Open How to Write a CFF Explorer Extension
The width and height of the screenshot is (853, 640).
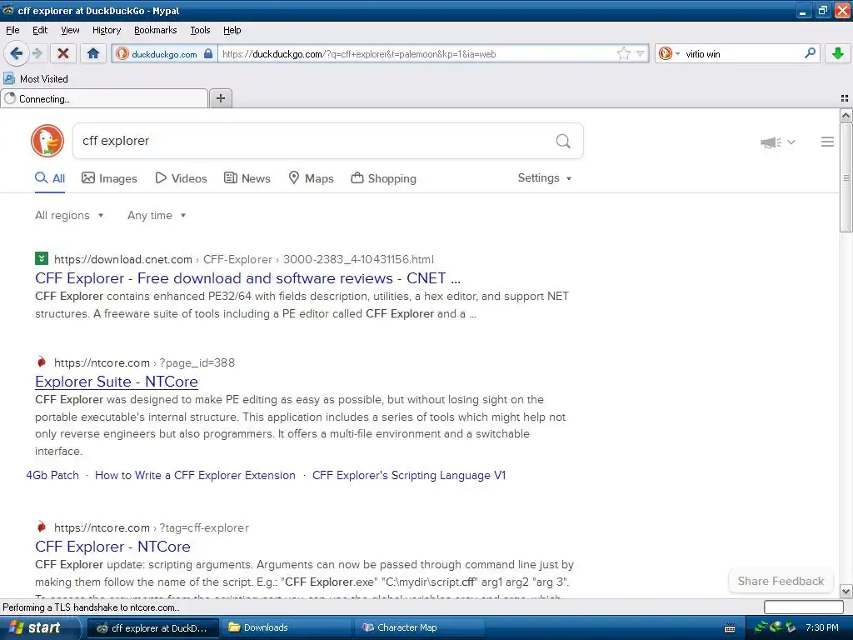(x=195, y=475)
